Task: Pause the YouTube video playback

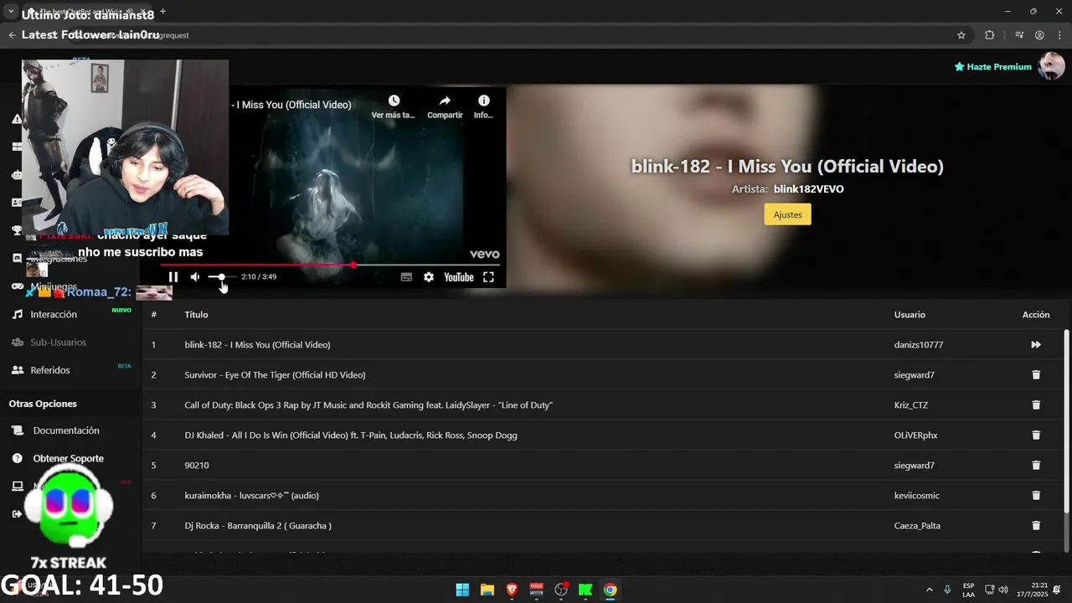Action: (x=173, y=277)
